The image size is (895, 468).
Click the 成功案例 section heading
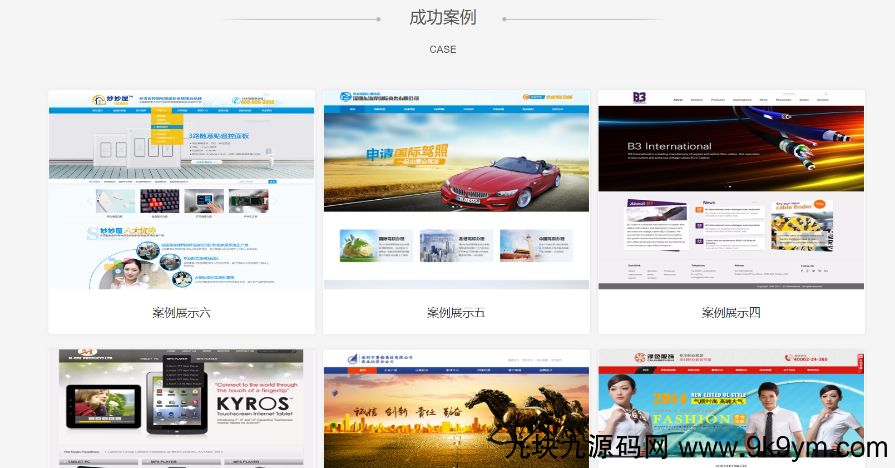(443, 18)
